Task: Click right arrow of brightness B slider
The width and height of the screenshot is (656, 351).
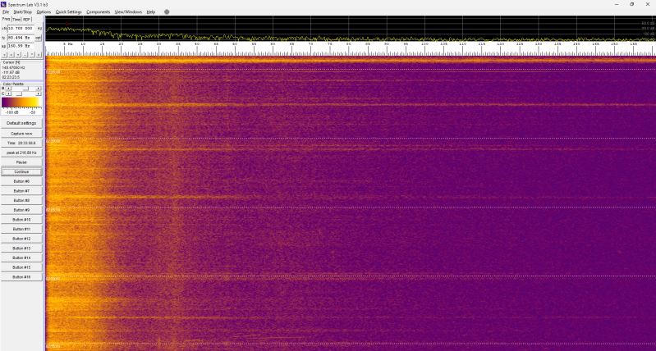Action: point(39,89)
